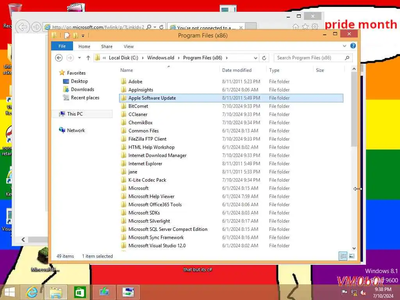Go up one folder level
The height and width of the screenshot is (300, 400).
tap(88, 58)
